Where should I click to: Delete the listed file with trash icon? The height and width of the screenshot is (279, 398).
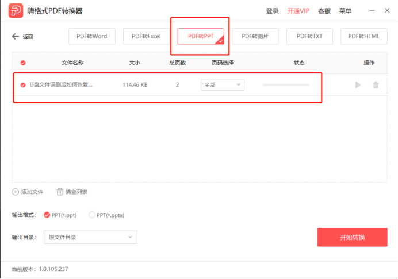[x=376, y=85]
